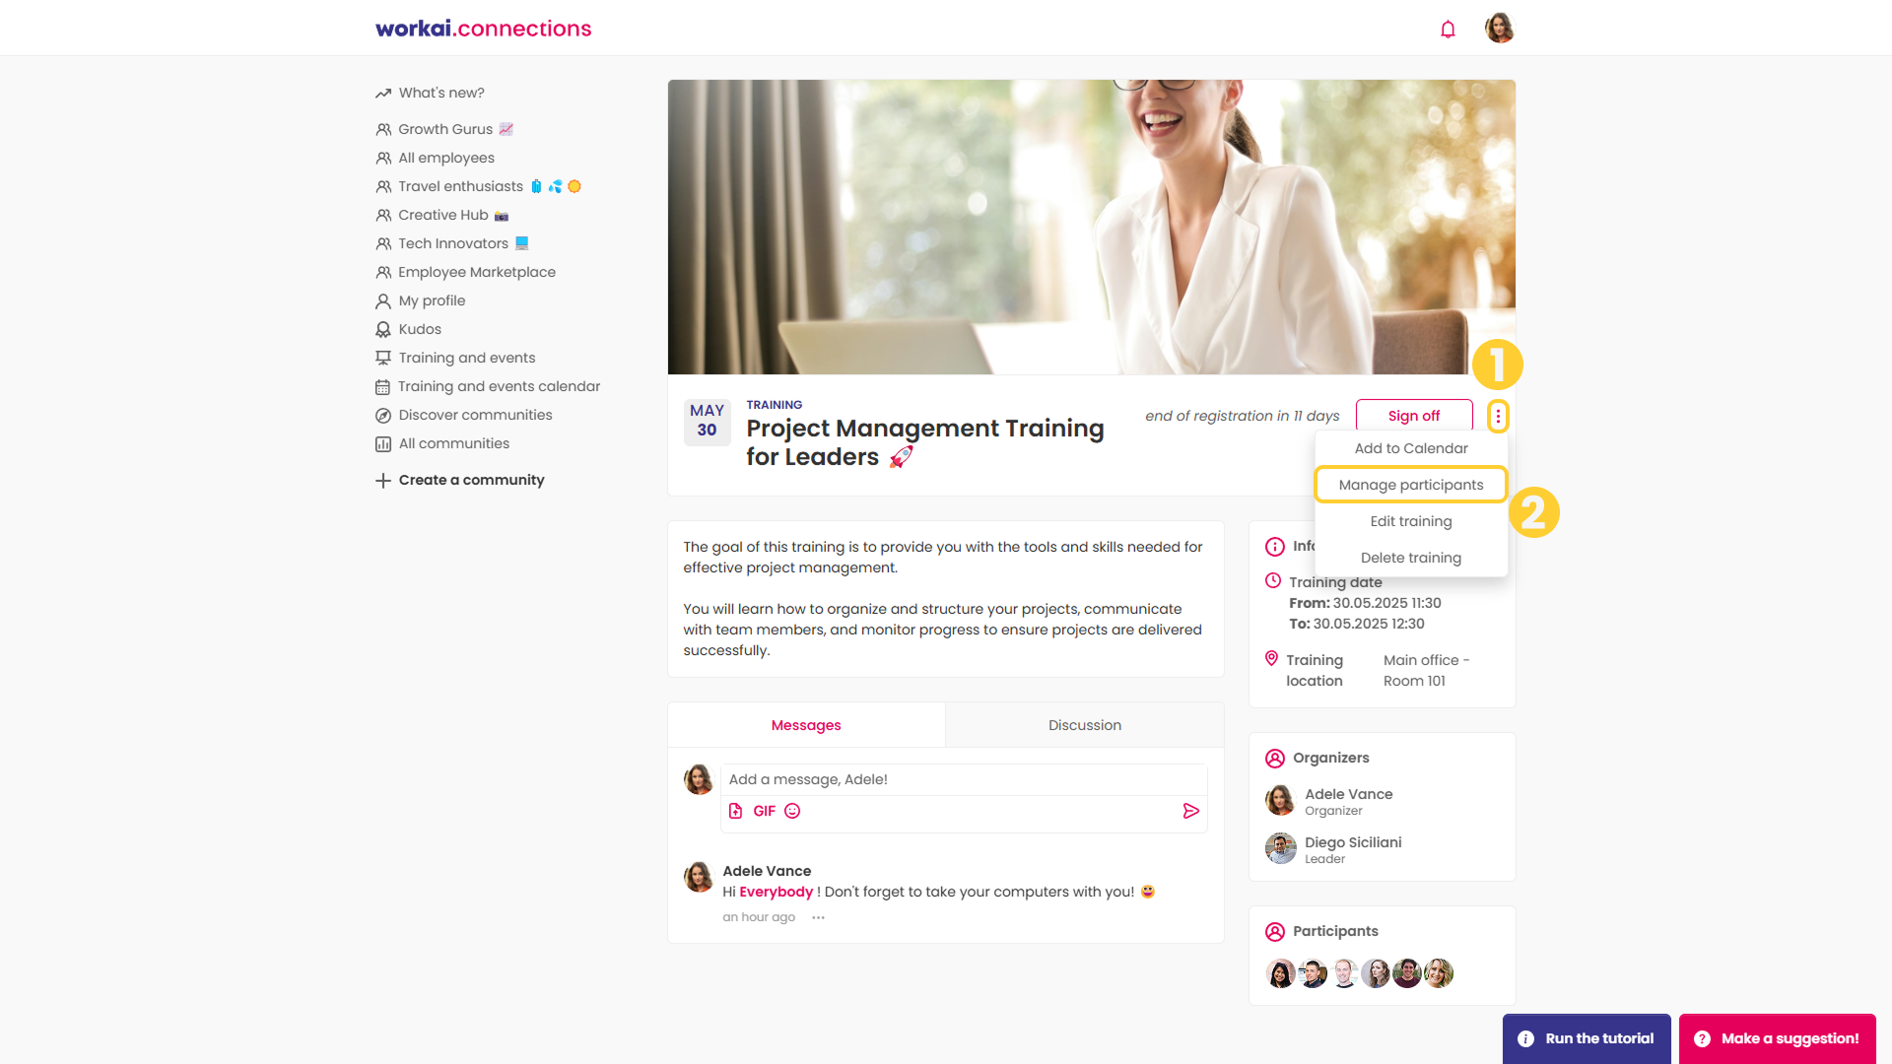
Task: Insert a GIF into the message
Action: point(764,811)
